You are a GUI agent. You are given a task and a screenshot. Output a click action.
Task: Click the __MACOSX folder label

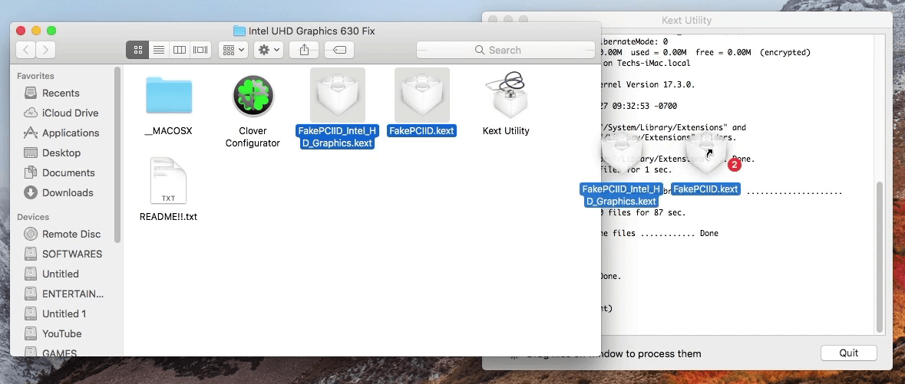[169, 131]
